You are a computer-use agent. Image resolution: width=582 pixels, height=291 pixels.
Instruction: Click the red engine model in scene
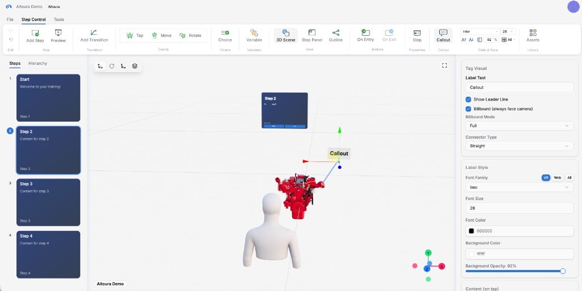pos(299,195)
